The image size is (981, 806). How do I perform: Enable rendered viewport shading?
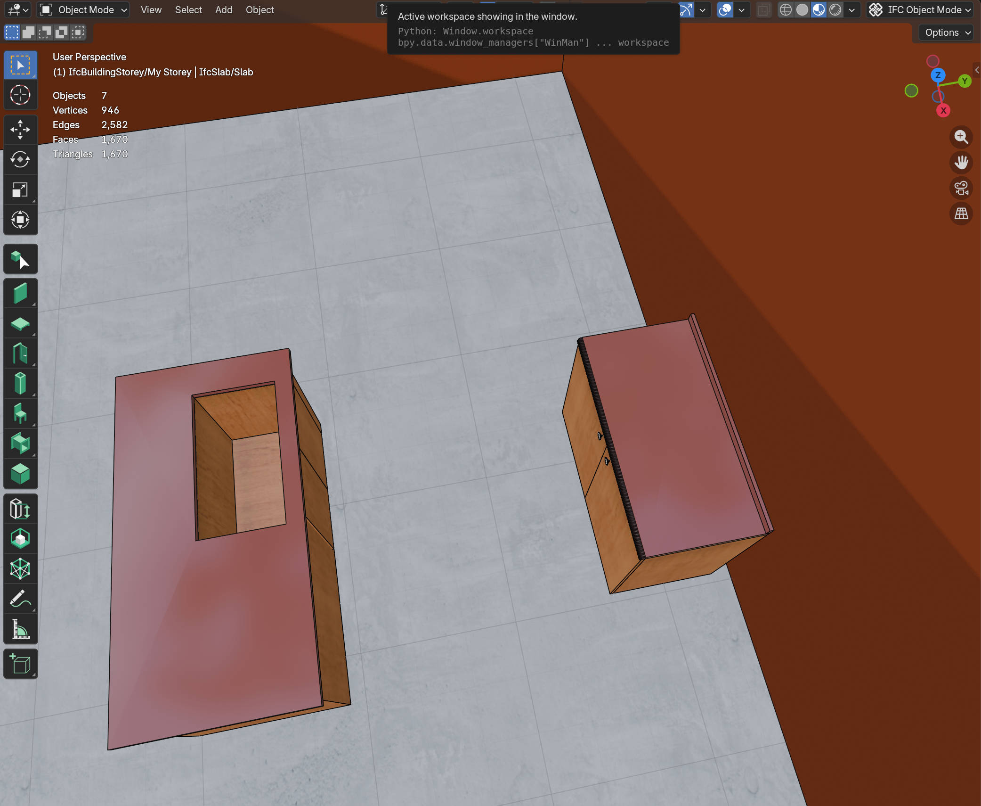[835, 10]
